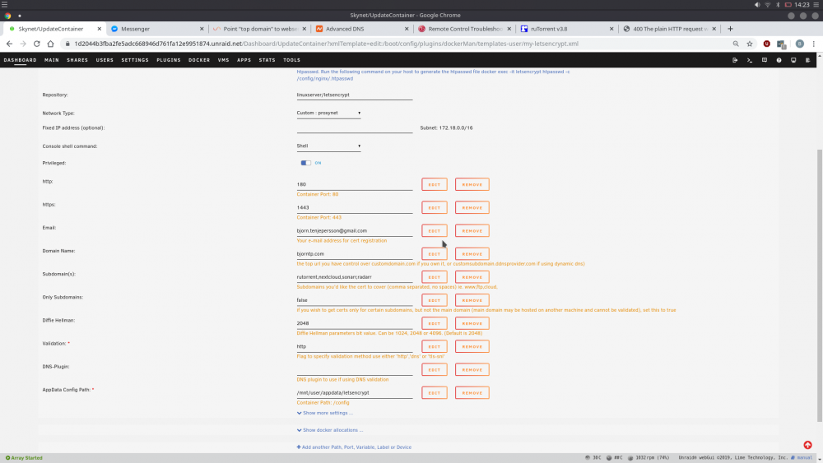The height and width of the screenshot is (463, 823).
Task: Open the Settings menu item
Action: tap(135, 60)
